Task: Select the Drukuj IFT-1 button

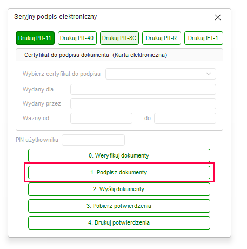Action: [x=204, y=38]
